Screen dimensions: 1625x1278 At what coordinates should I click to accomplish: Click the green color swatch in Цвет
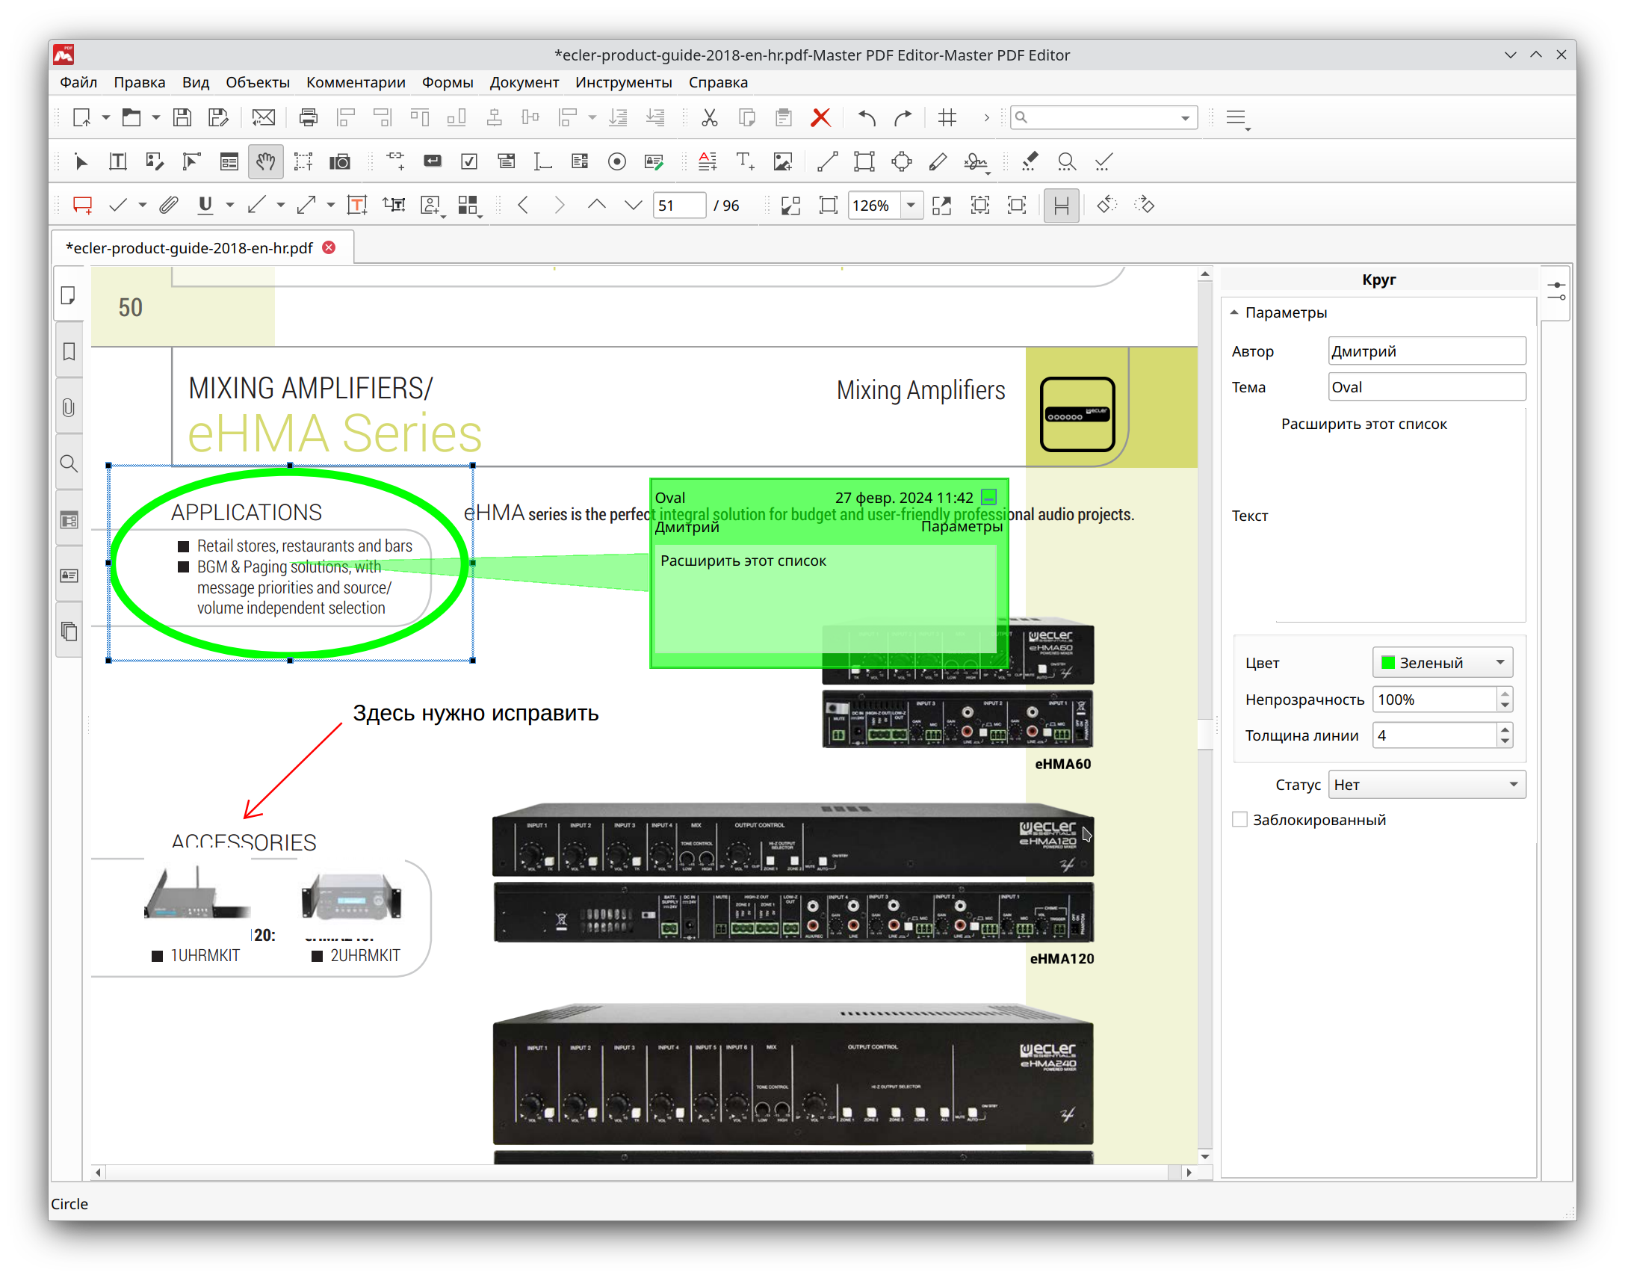coord(1388,662)
